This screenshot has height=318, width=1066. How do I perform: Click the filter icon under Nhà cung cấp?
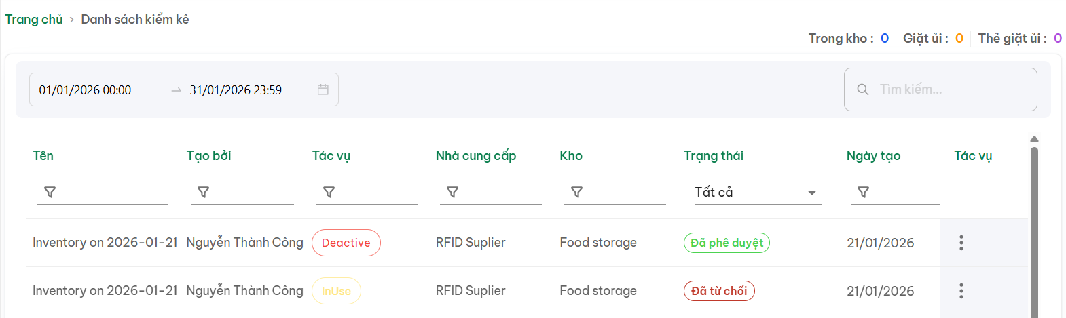coord(452,193)
